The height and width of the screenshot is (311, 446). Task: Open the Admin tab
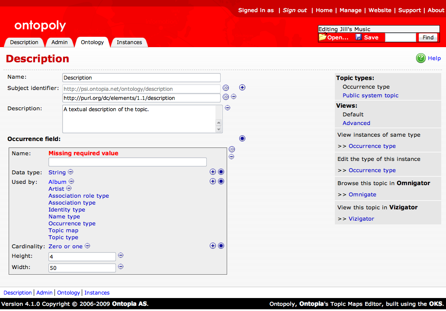pos(59,42)
